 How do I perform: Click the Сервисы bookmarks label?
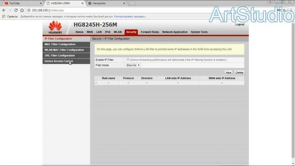(x=12, y=17)
